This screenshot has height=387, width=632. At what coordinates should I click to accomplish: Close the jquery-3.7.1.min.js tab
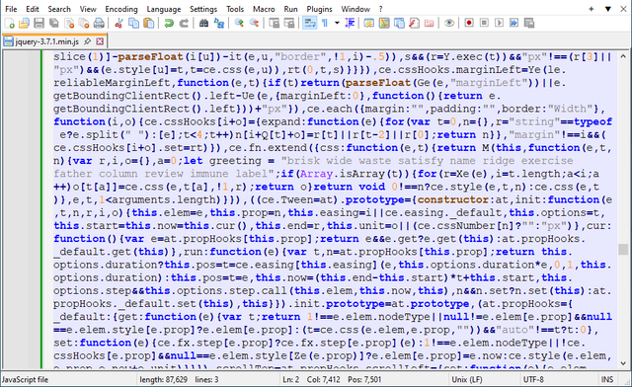pyautogui.click(x=100, y=41)
